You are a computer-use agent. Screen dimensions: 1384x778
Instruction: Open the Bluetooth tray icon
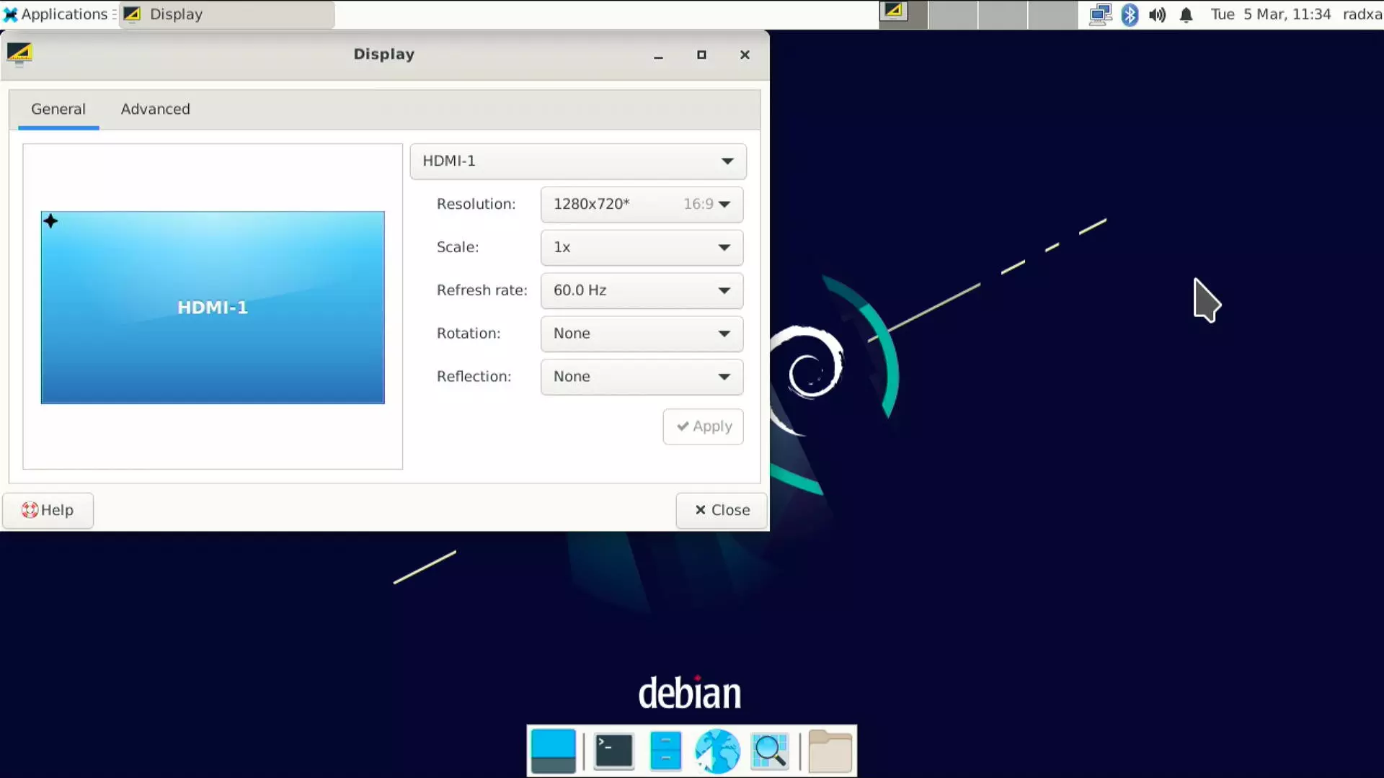(1130, 14)
